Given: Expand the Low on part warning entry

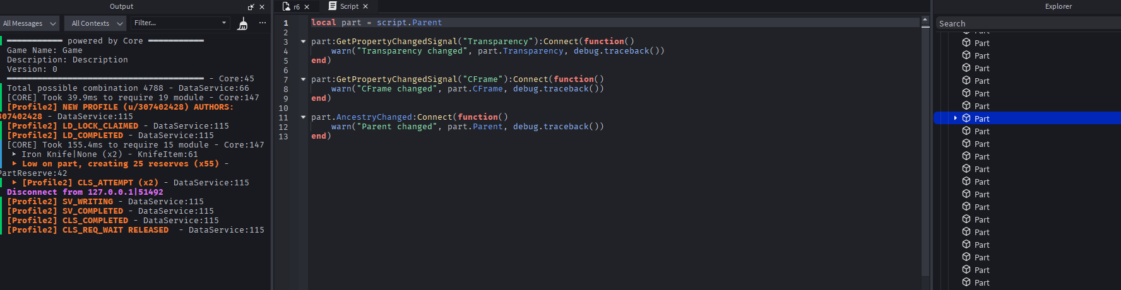Looking at the screenshot, I should (x=15, y=163).
